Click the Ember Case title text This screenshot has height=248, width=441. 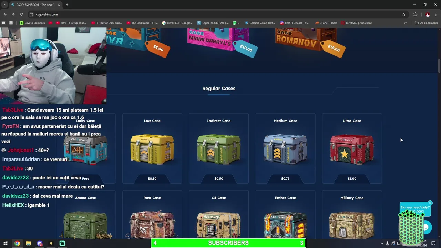(285, 198)
